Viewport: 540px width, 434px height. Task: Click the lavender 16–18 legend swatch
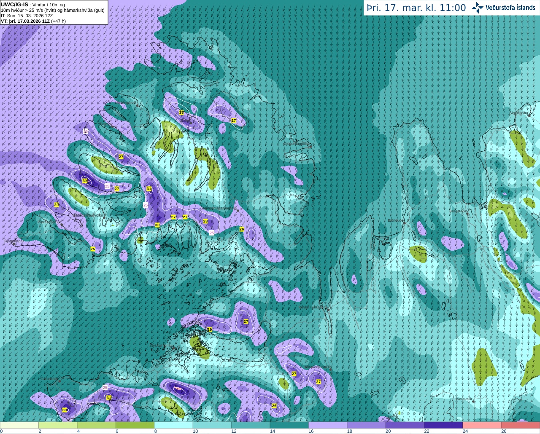click(x=328, y=425)
